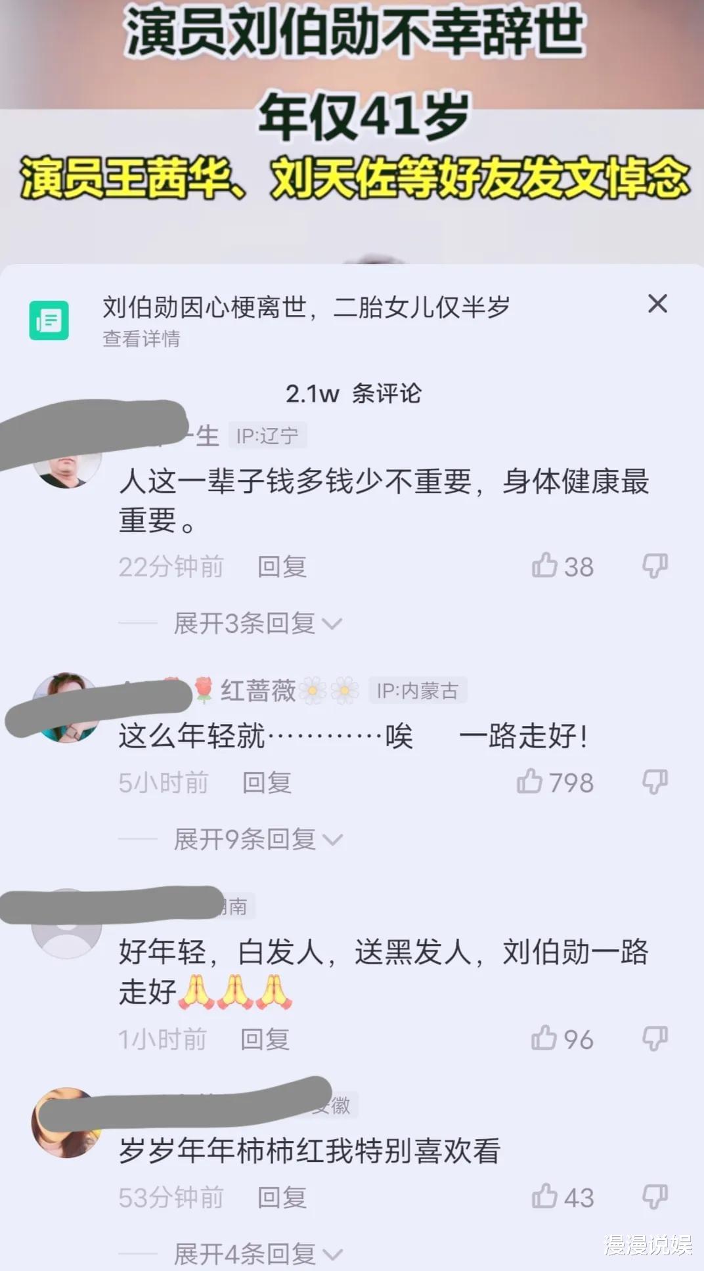Dislike the 红蔷薇 user's comment
Viewport: 704px width, 1271px height.
[x=655, y=782]
